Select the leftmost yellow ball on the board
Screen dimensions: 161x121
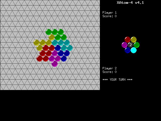pyautogui.click(x=36, y=43)
